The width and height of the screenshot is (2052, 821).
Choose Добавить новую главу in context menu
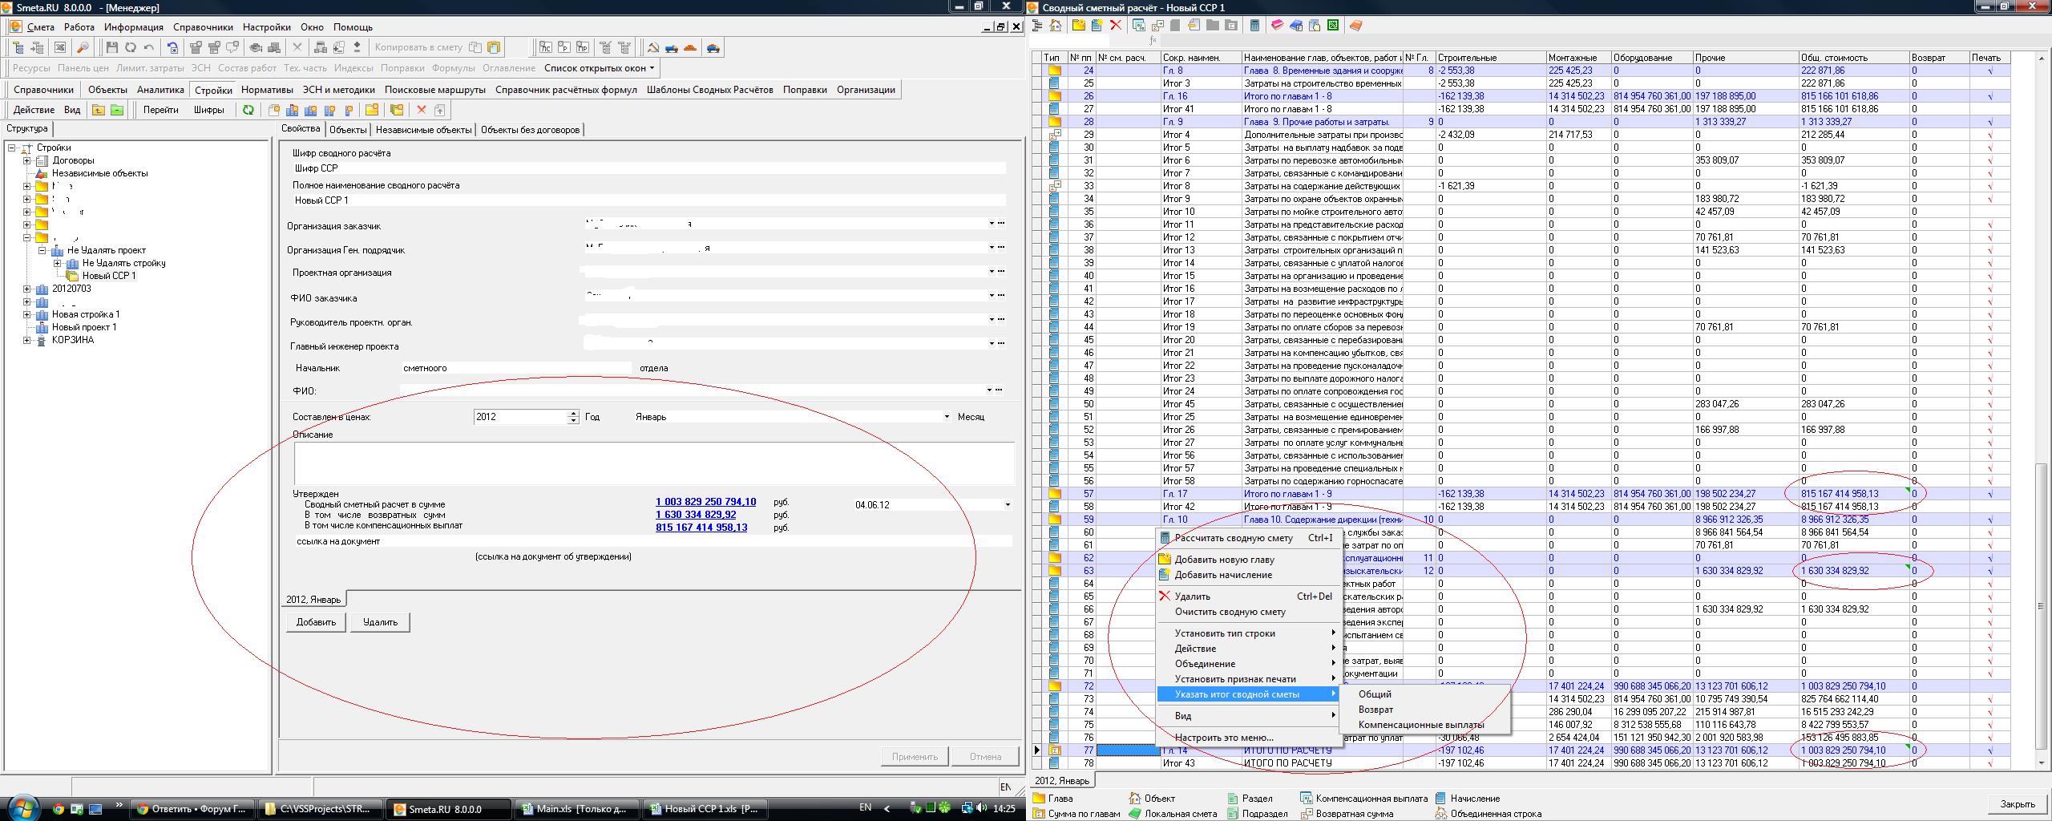coord(1248,560)
